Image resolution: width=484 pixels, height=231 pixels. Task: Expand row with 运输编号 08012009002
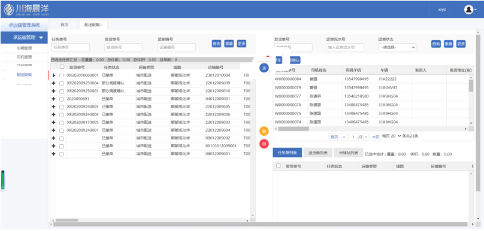click(x=53, y=138)
